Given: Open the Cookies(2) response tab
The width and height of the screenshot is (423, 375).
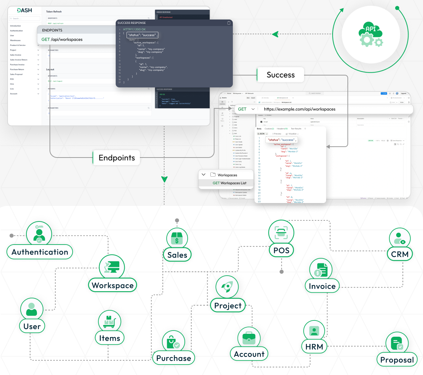Looking at the screenshot, I should [x=269, y=129].
